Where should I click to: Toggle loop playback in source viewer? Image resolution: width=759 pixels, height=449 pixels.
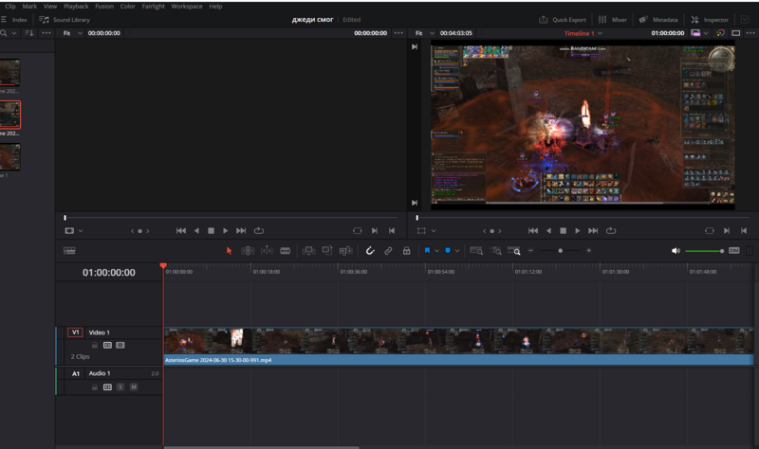click(259, 231)
